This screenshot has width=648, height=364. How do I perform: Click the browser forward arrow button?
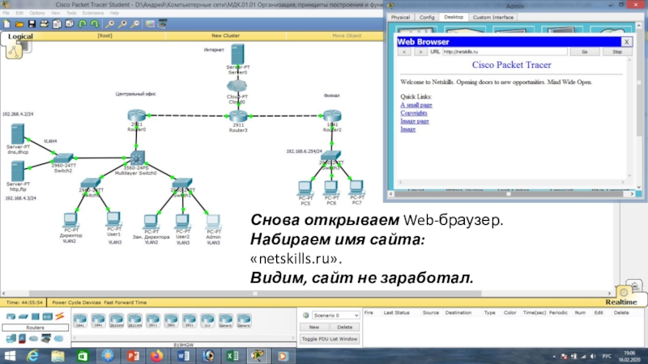(420, 52)
